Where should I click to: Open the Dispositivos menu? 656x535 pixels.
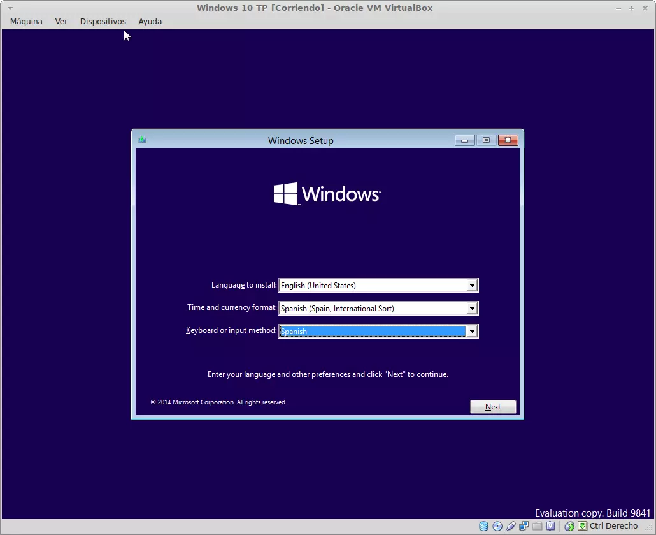click(103, 21)
